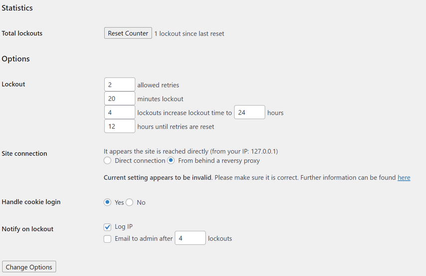Uncheck the Log IP checkbox
The height and width of the screenshot is (276, 426).
tap(108, 227)
